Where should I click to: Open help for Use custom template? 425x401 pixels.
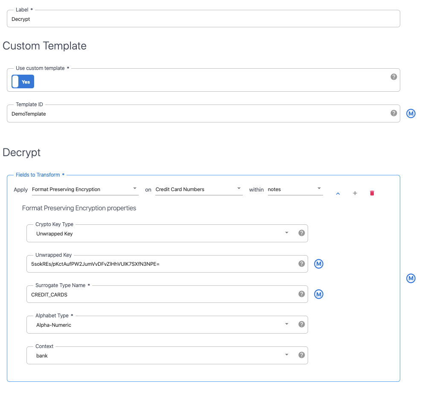coord(393,77)
